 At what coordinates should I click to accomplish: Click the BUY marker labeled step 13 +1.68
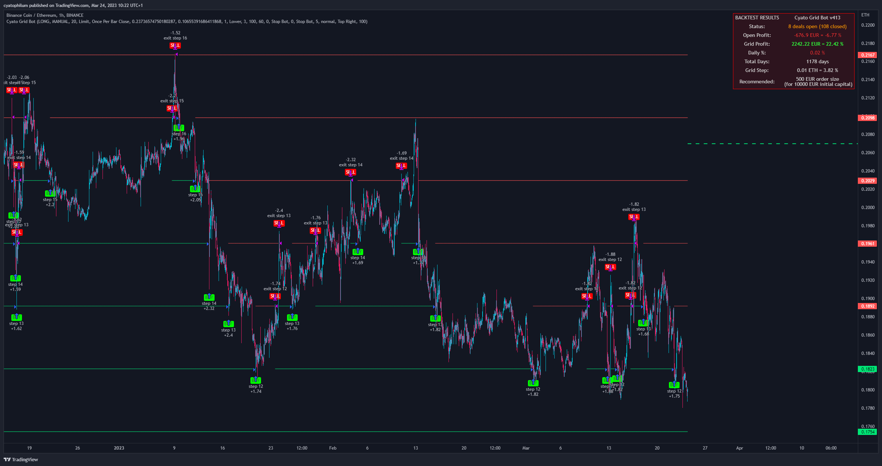tap(643, 323)
